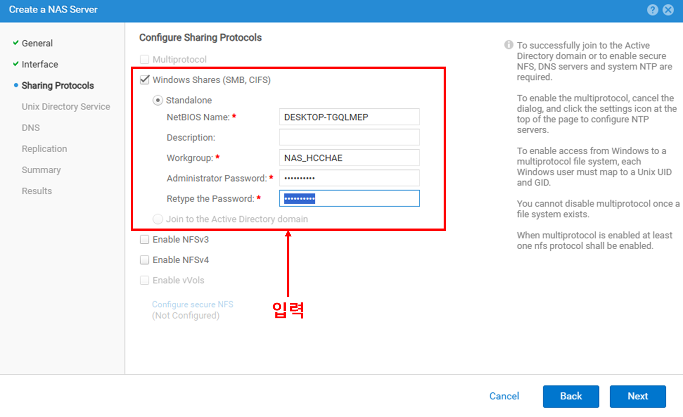Click the Description input field
683x417 pixels.
coord(349,137)
